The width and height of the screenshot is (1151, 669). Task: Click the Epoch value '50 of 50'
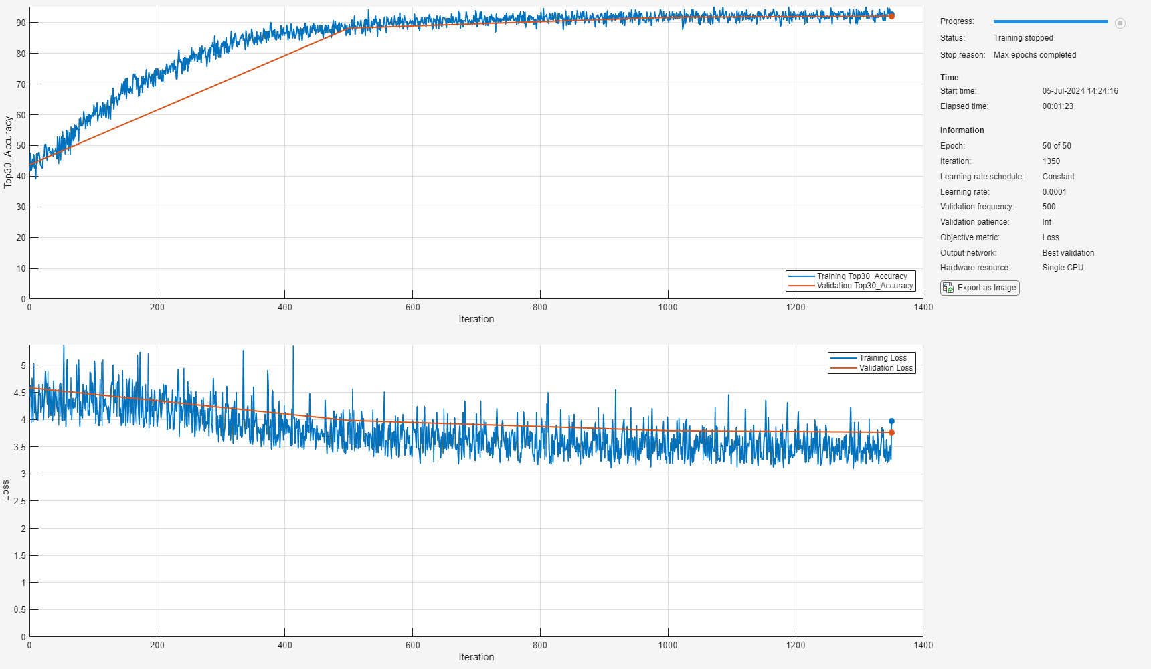click(1056, 146)
